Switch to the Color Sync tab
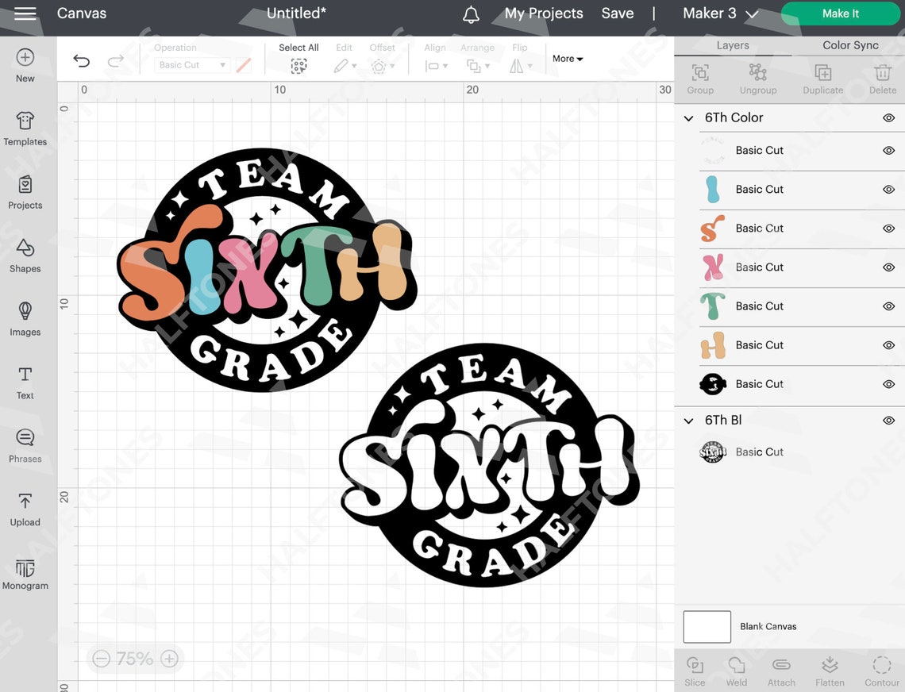905x692 pixels. [x=848, y=45]
